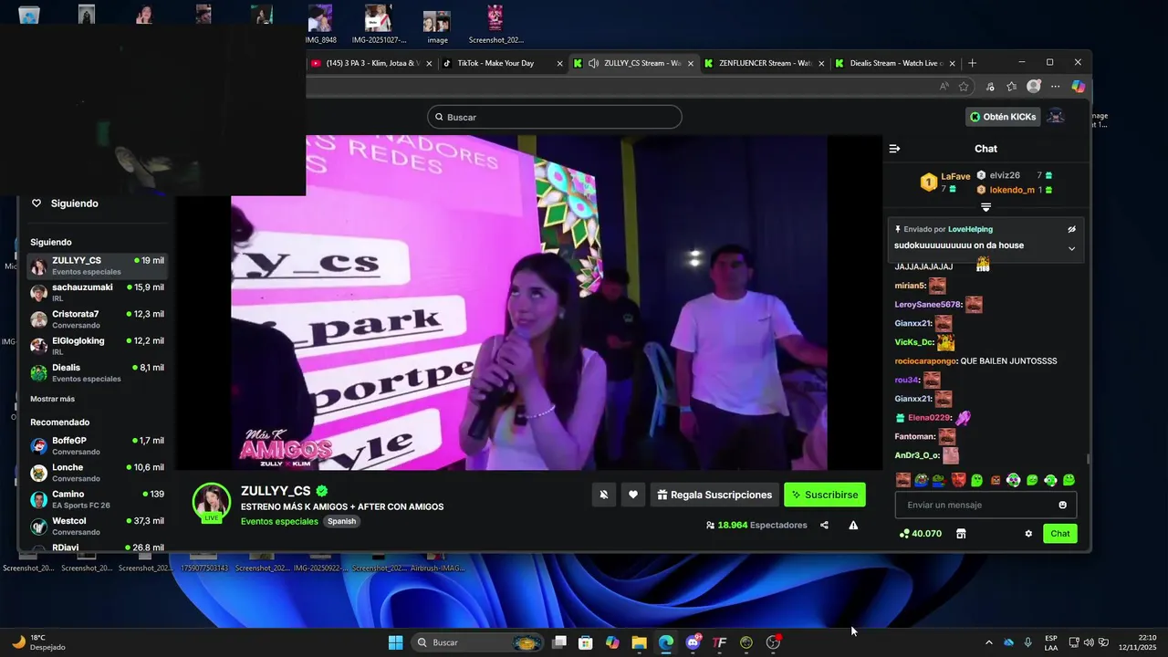Open the Siguiendo heart sidebar item

[x=65, y=203]
